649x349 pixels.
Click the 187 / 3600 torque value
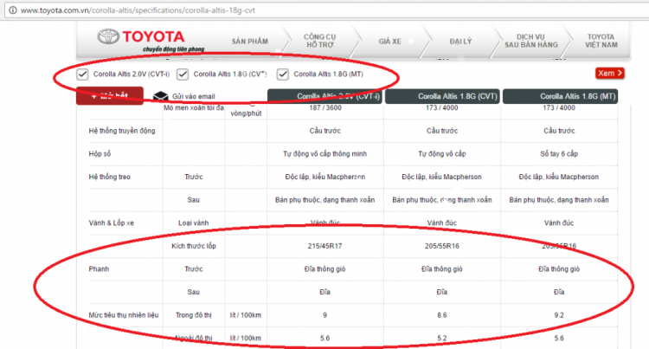point(324,108)
